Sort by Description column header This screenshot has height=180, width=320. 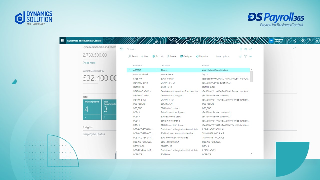pyautogui.click(x=165, y=65)
